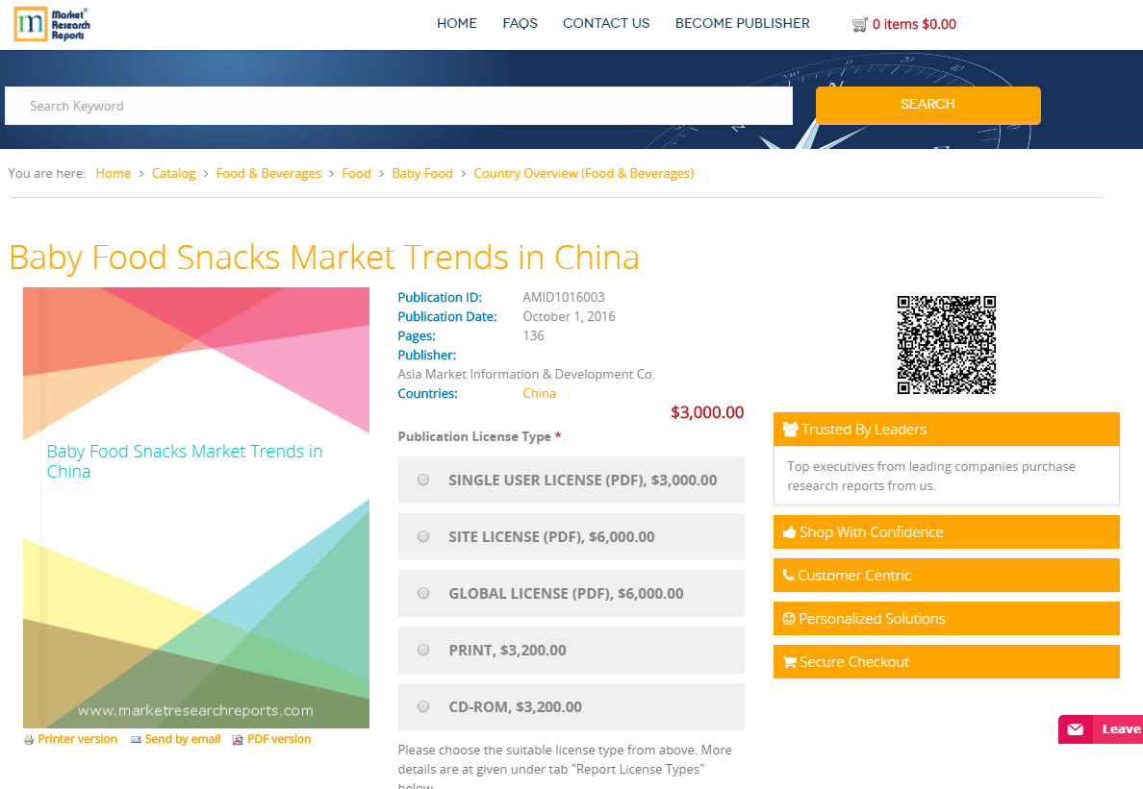This screenshot has height=789, width=1143.
Task: Click the envelope icon on the Leave tab
Action: click(1075, 729)
